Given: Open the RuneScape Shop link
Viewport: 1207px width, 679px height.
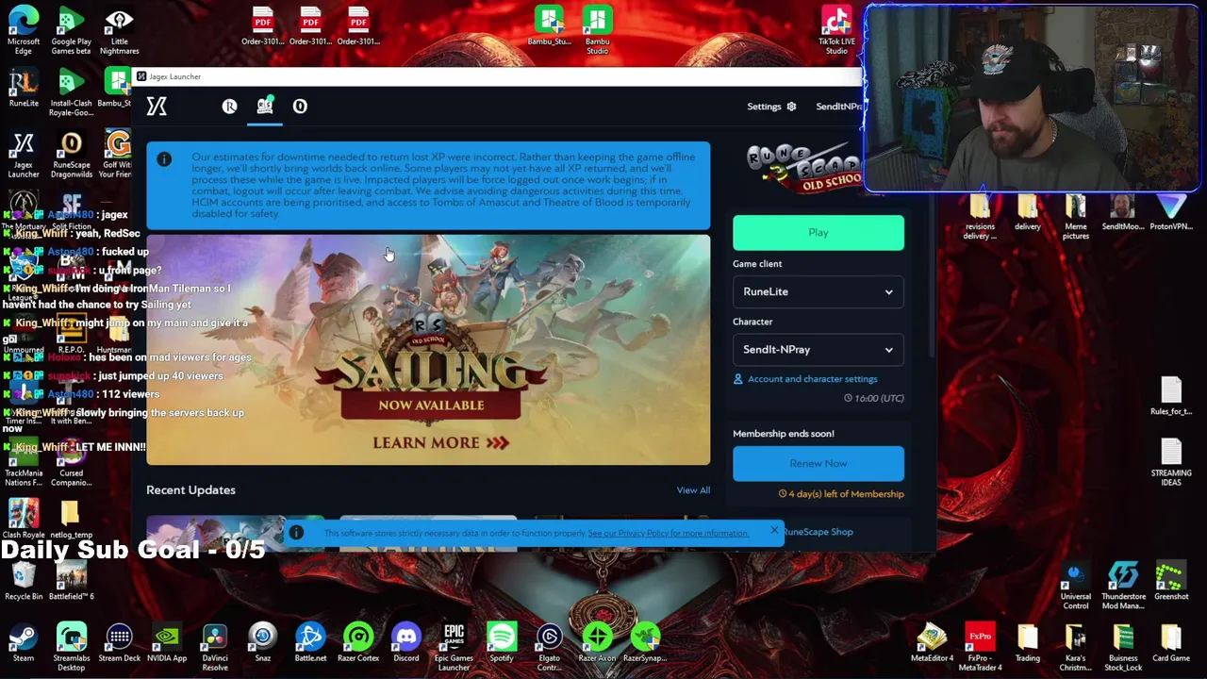Looking at the screenshot, I should point(818,532).
